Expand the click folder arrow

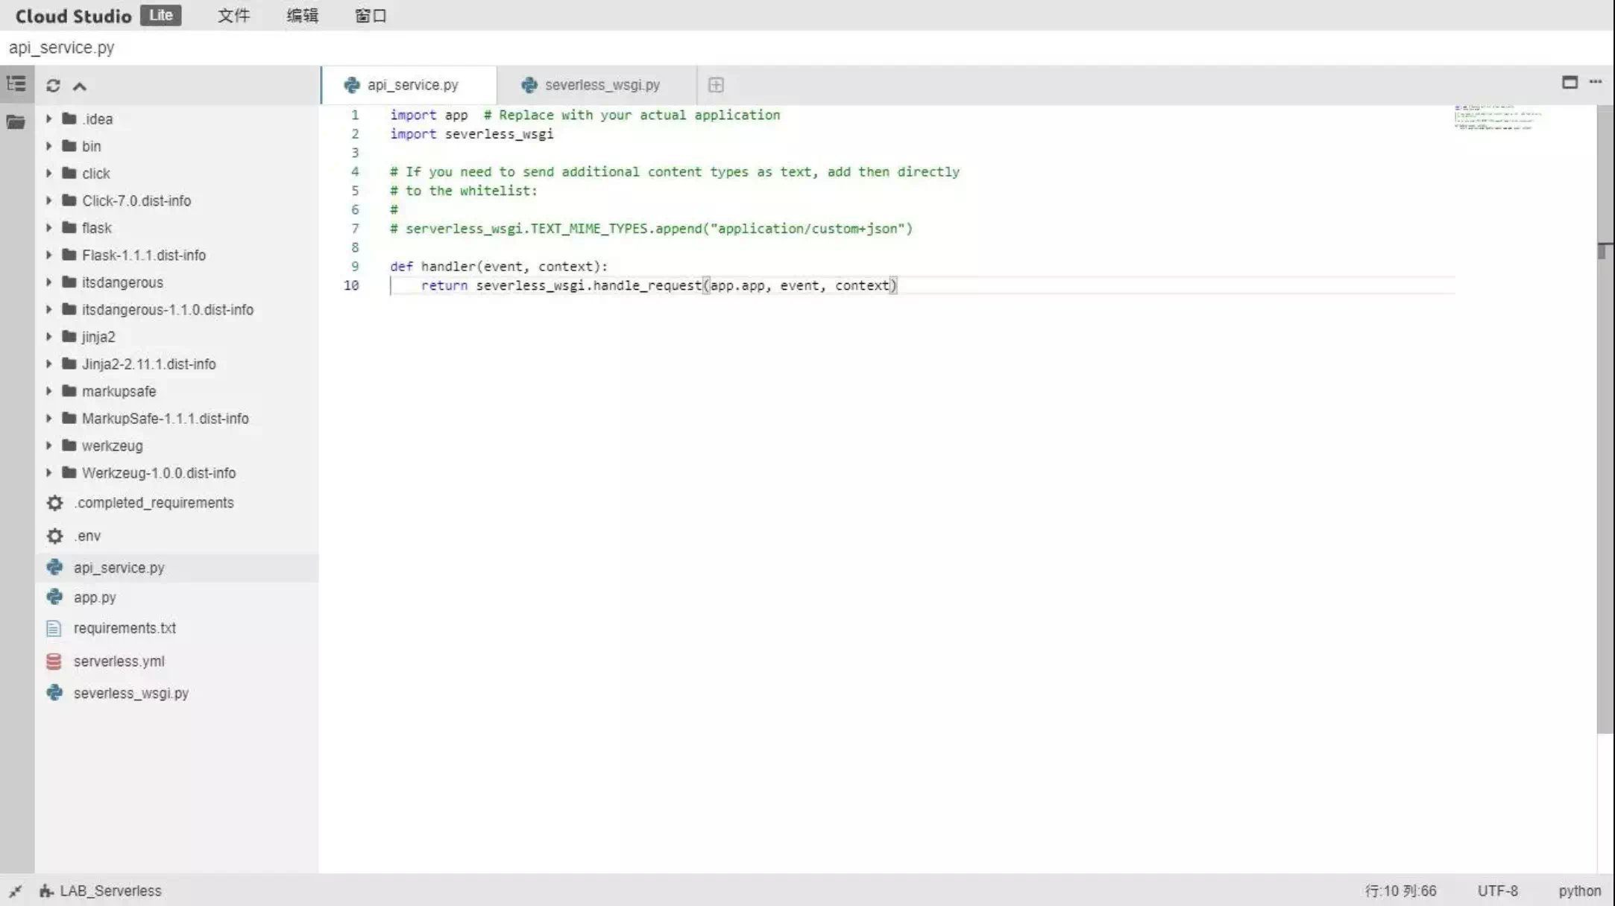[48, 173]
